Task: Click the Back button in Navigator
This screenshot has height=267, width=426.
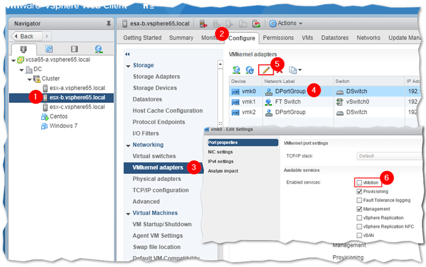Action: pos(27,36)
